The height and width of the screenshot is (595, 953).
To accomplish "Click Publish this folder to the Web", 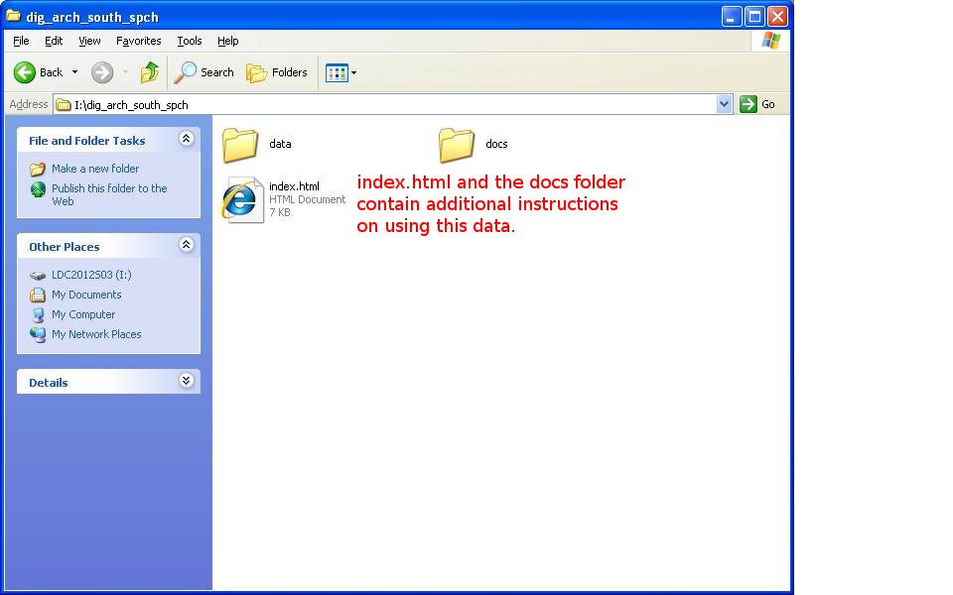I will pos(109,195).
